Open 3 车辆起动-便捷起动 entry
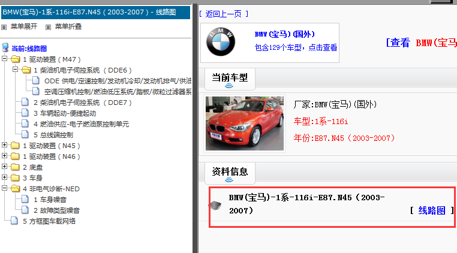The height and width of the screenshot is (253, 457). coord(65,113)
